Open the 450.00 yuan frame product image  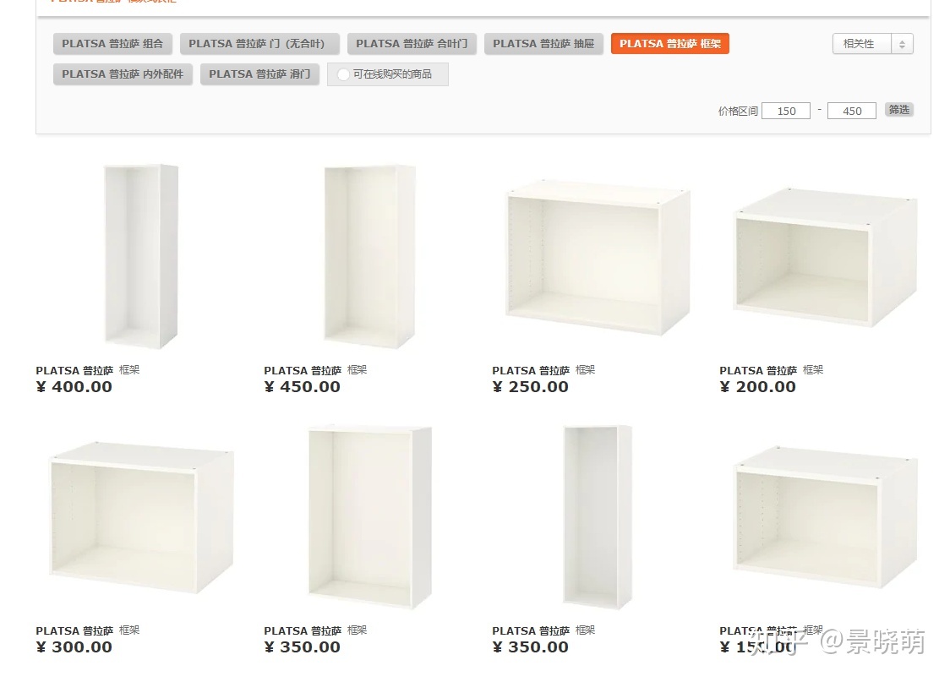coord(369,256)
